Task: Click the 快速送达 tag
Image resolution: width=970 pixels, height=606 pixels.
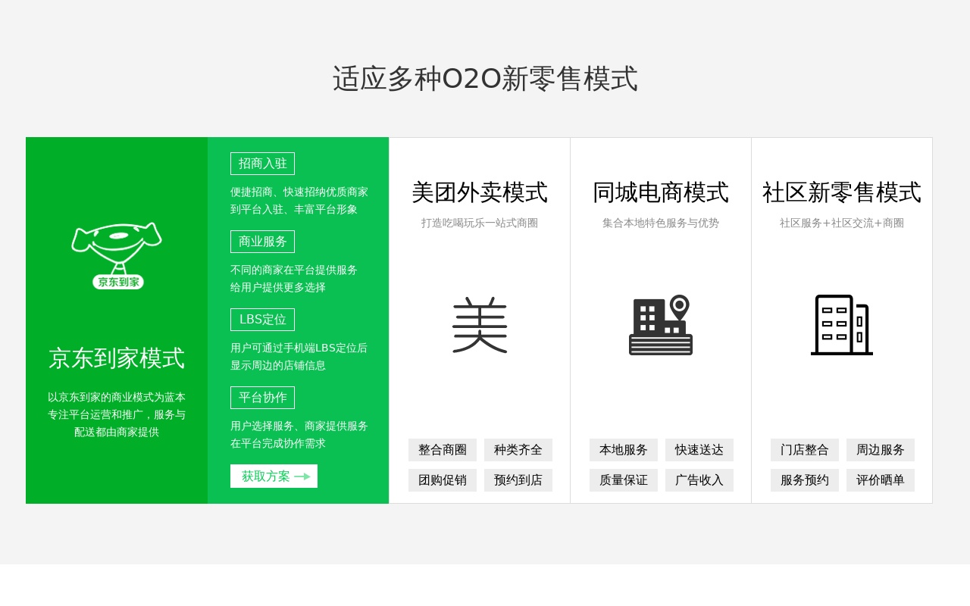Action: click(x=699, y=450)
